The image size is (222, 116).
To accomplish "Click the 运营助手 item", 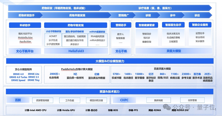I will coord(200,33).
